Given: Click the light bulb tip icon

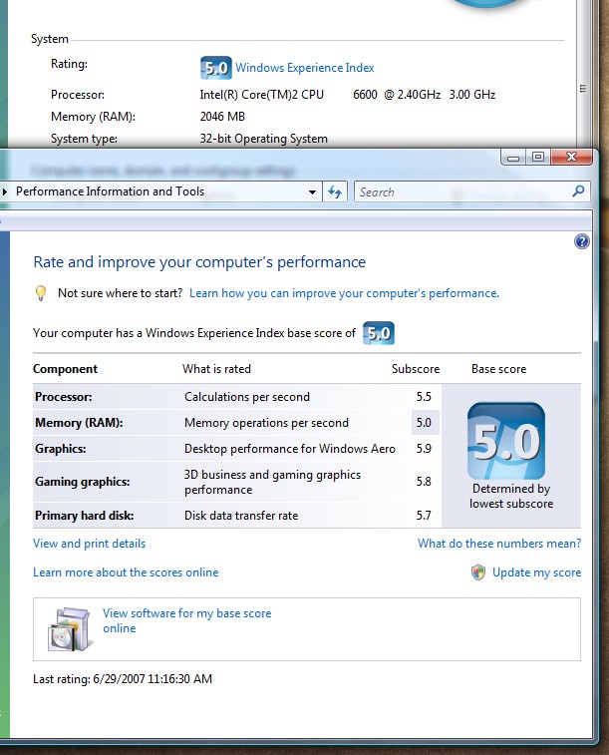Looking at the screenshot, I should pos(41,293).
